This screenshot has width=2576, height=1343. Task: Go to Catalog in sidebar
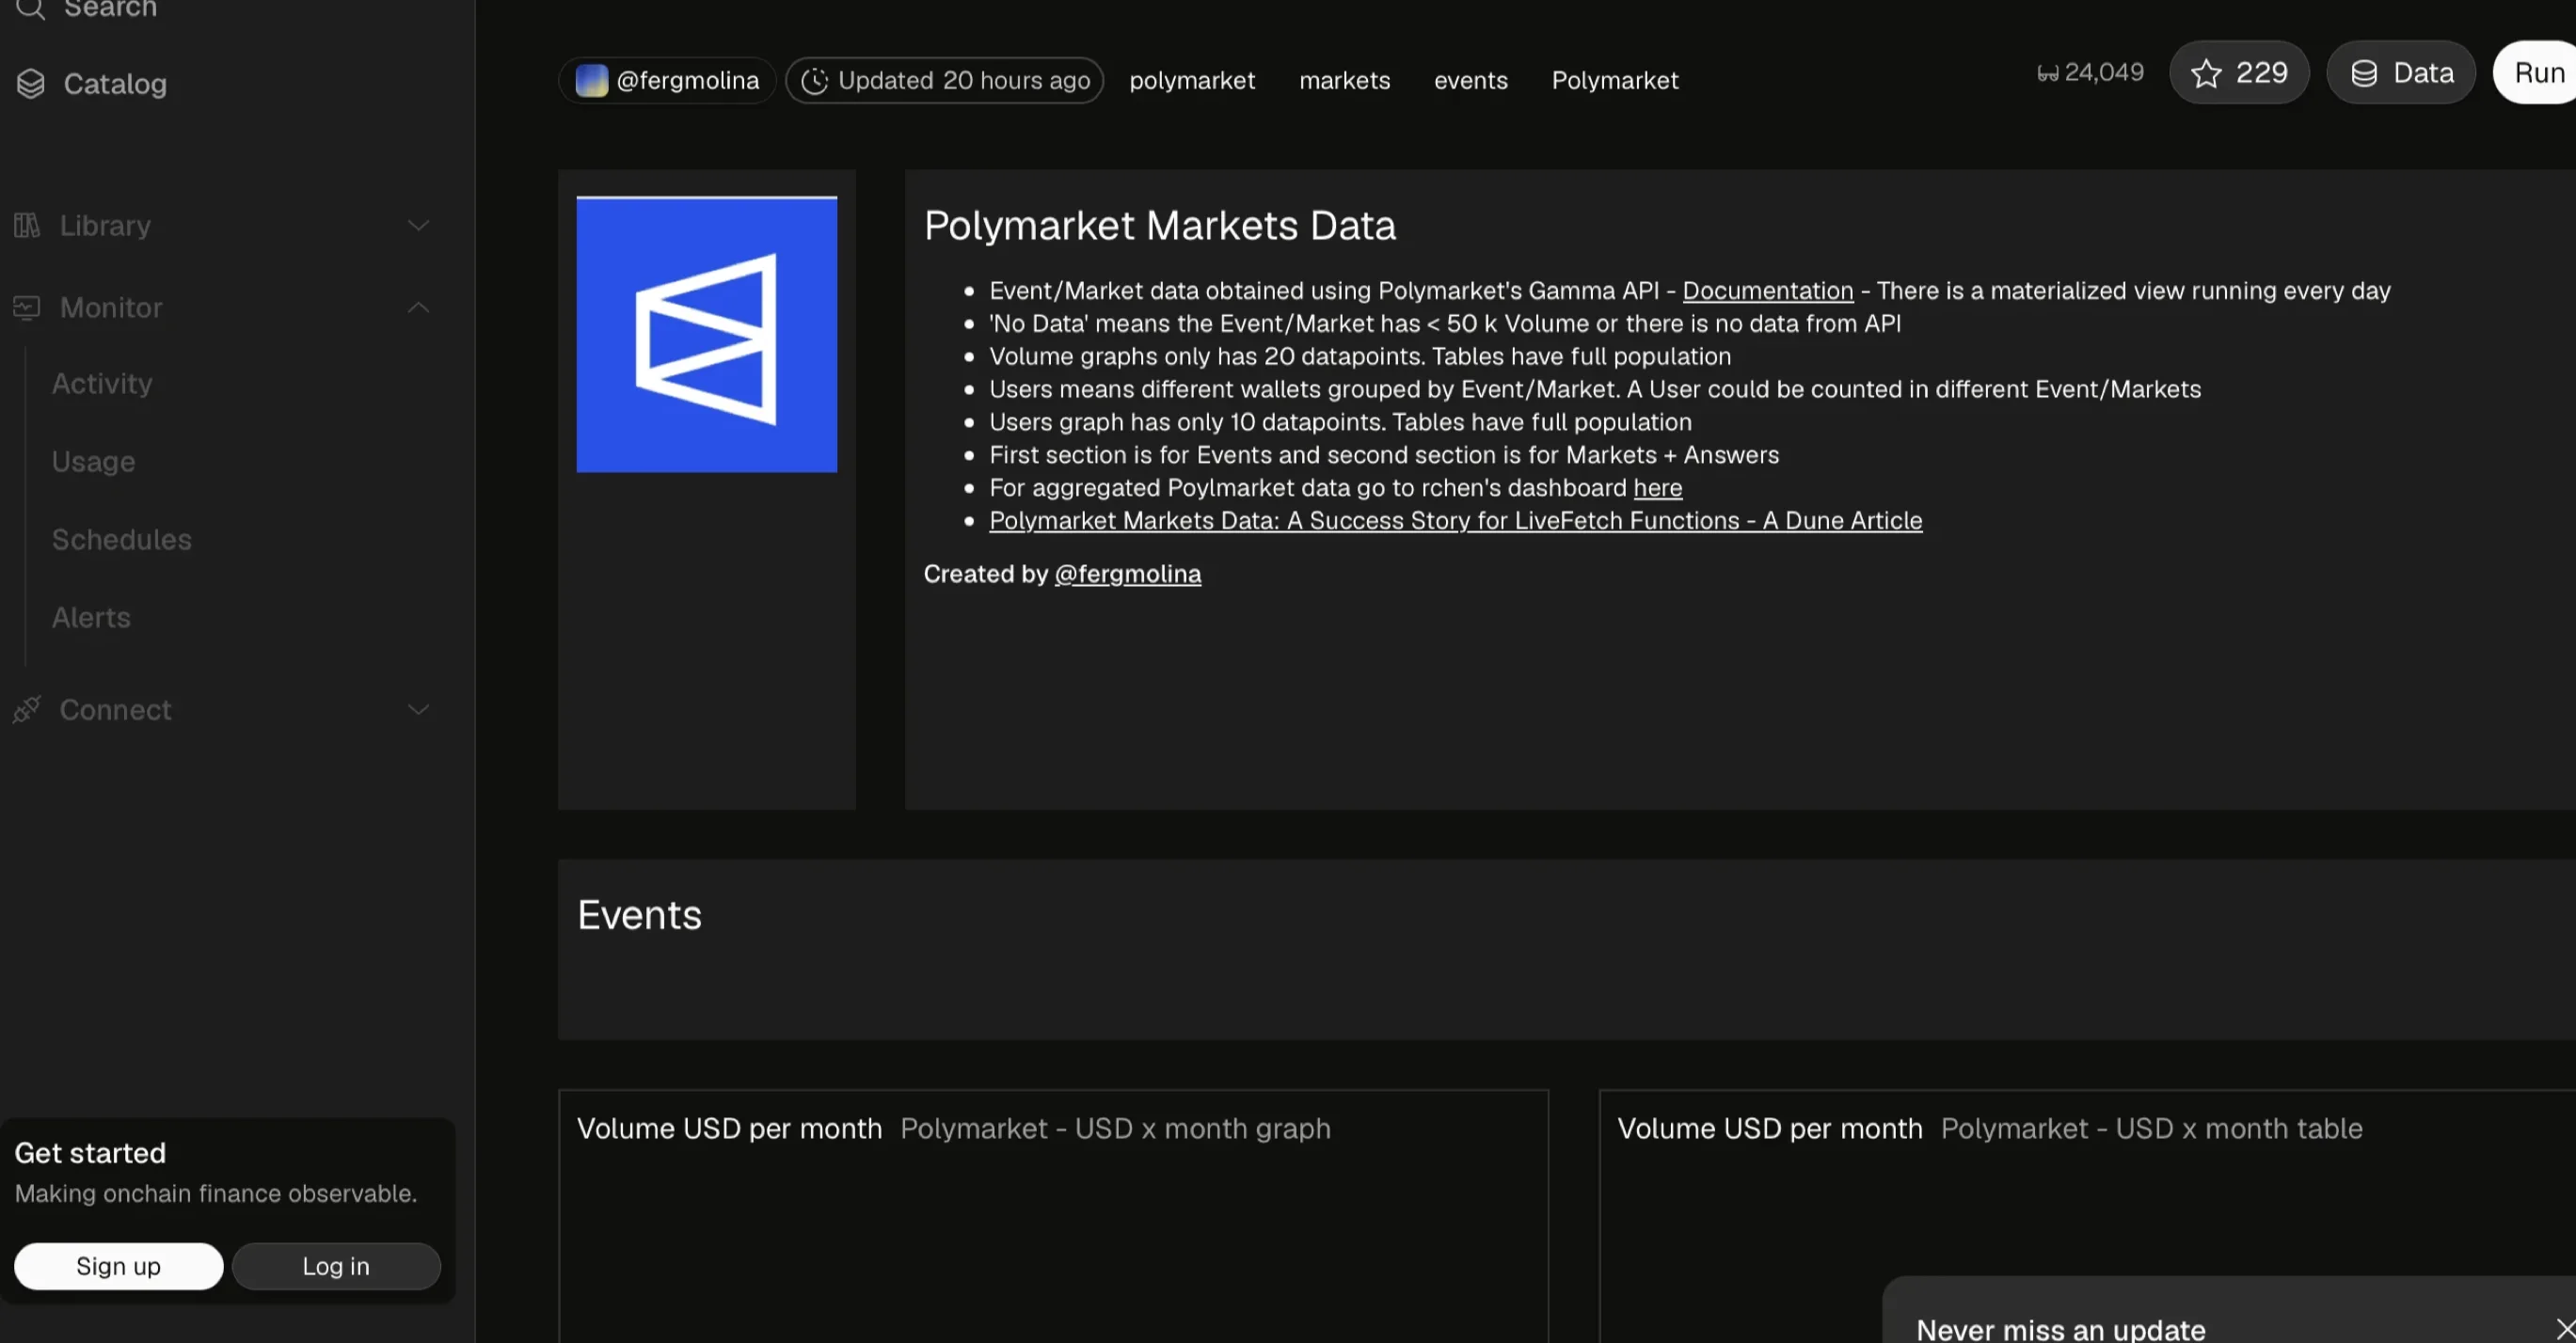coord(115,84)
